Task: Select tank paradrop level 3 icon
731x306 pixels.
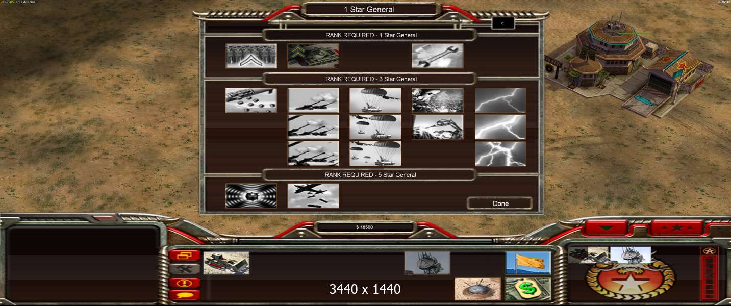Action: tap(375, 154)
